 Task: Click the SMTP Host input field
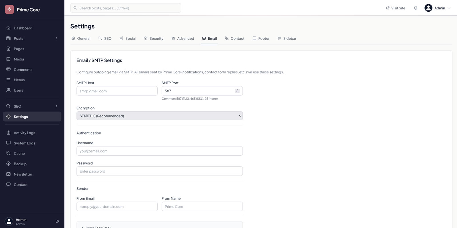(117, 91)
